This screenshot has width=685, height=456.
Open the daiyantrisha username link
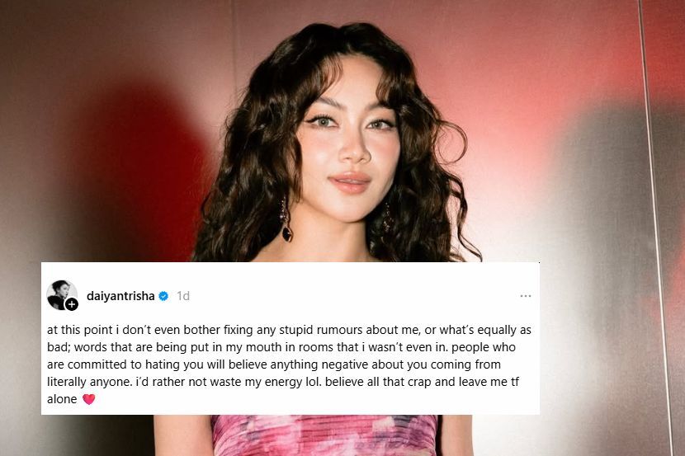[120, 296]
